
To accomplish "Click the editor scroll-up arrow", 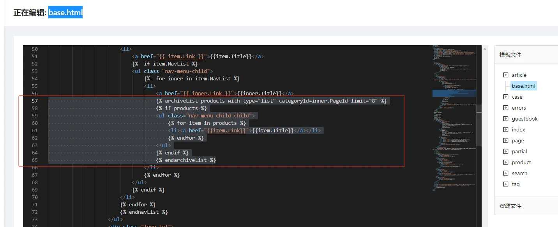I will 485,49.
